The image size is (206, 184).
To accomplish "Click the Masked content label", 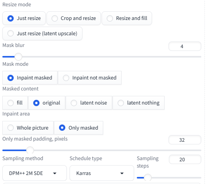I will [x=20, y=89].
